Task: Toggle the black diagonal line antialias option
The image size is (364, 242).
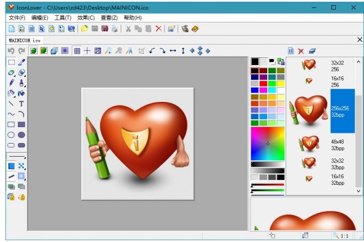Action: tap(11, 176)
